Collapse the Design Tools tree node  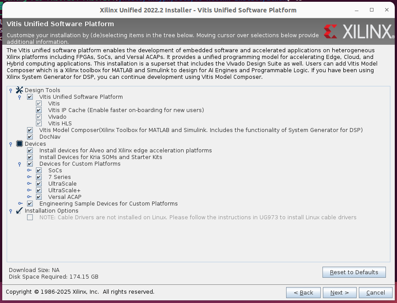[11, 90]
